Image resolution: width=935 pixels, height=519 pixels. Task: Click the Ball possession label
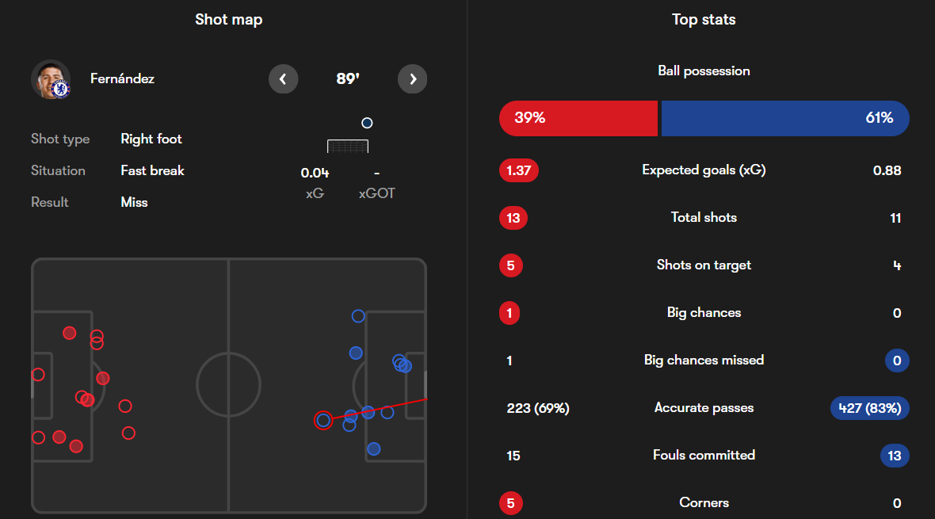pos(704,71)
